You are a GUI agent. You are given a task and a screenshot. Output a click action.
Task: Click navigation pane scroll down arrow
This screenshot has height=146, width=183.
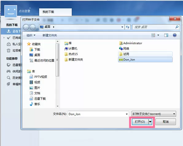coord(57,106)
